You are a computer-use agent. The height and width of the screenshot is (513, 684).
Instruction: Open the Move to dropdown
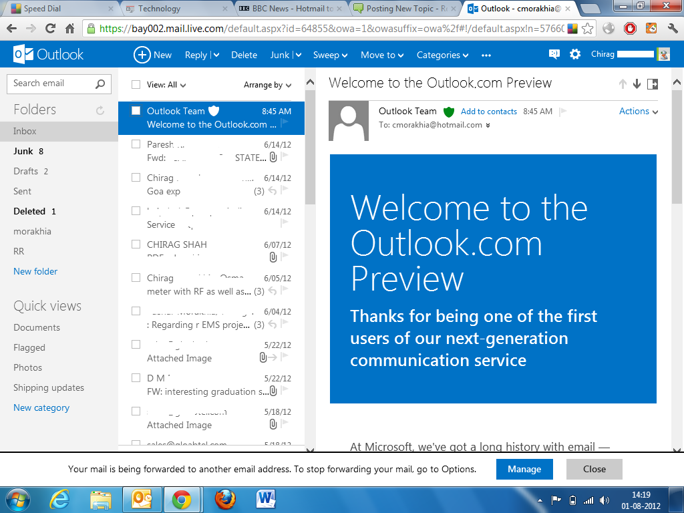pyautogui.click(x=382, y=55)
